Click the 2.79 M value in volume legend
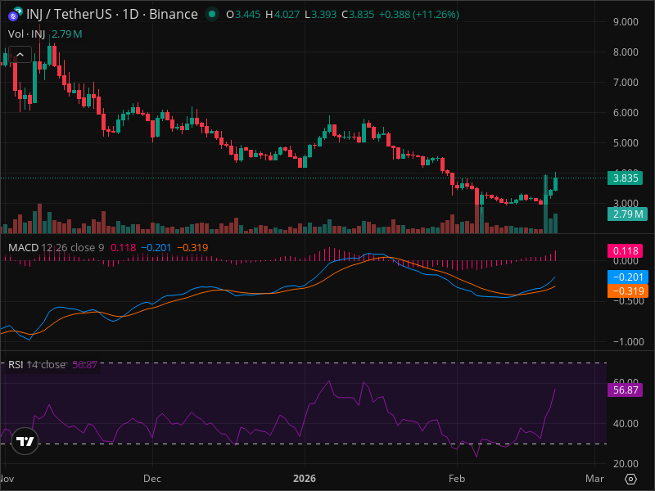This screenshot has height=491, width=655. [x=67, y=34]
